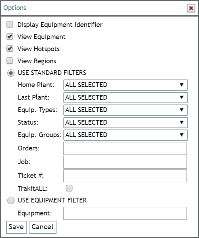This screenshot has width=199, height=238.
Task: Select USE STANDARD FILTERS radio button
Action: coord(11,73)
